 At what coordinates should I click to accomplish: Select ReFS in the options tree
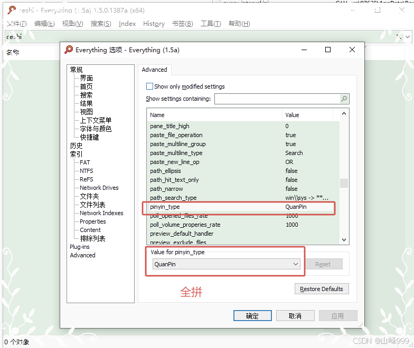[x=87, y=179]
